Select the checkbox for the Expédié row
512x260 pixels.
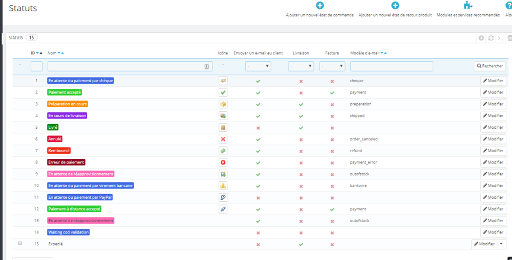pos(20,244)
